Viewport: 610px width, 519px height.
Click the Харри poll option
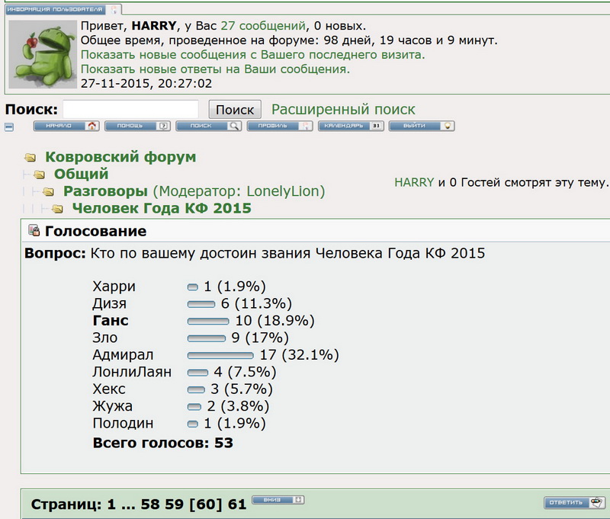point(114,287)
